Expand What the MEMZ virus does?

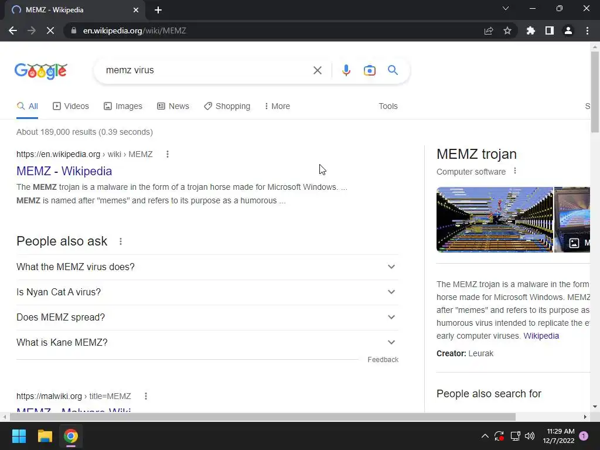pos(207,267)
